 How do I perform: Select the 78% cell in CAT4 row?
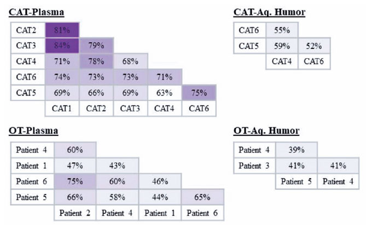click(x=96, y=59)
